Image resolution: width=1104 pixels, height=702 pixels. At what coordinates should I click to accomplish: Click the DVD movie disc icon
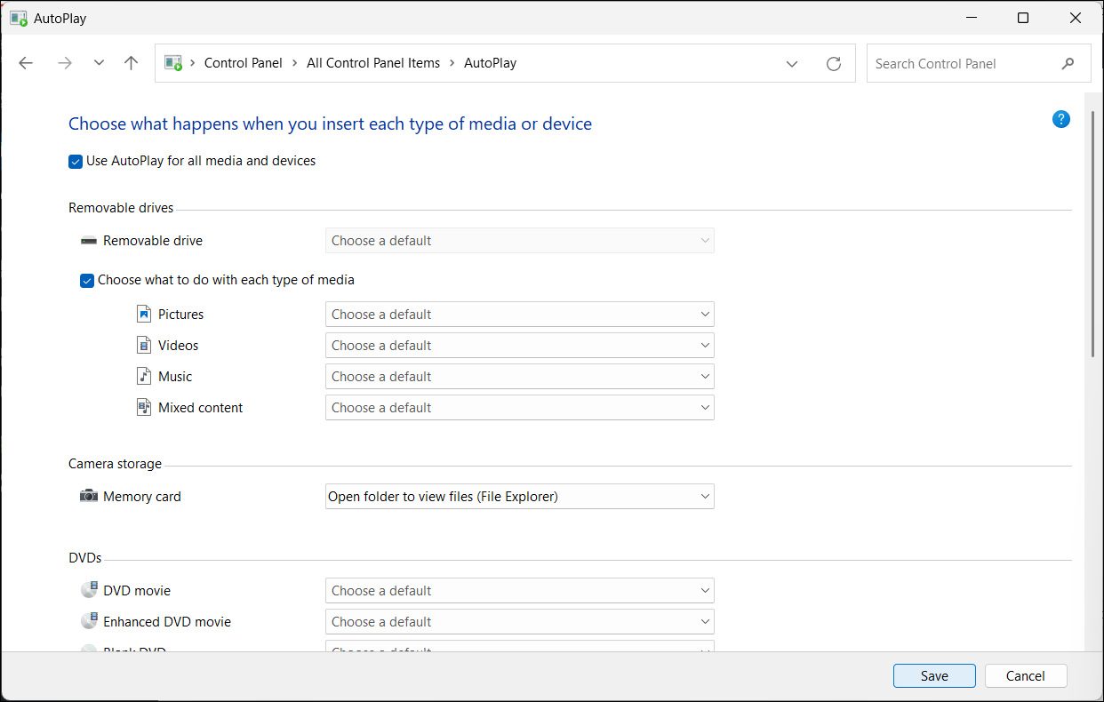pos(89,591)
